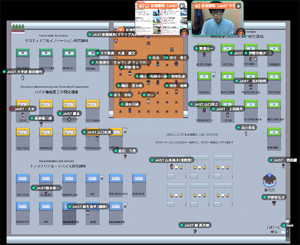Click the green OHDAIRA poster booth

click(x=23, y=54)
